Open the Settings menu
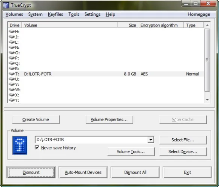The width and height of the screenshot is (219, 187). point(92,14)
